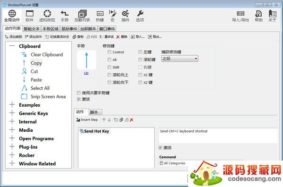Switch to 智能文字 tab

pyautogui.click(x=32, y=29)
